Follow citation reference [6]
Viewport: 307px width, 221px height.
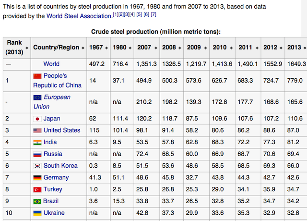point(146,14)
